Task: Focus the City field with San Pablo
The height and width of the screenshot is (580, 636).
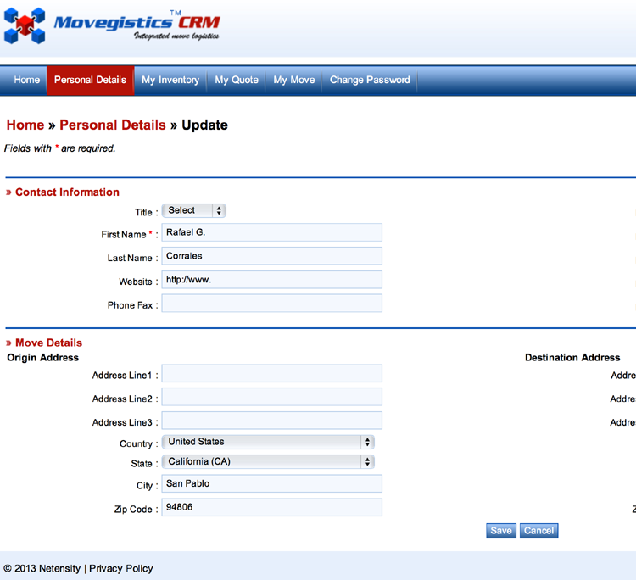Action: 271,483
